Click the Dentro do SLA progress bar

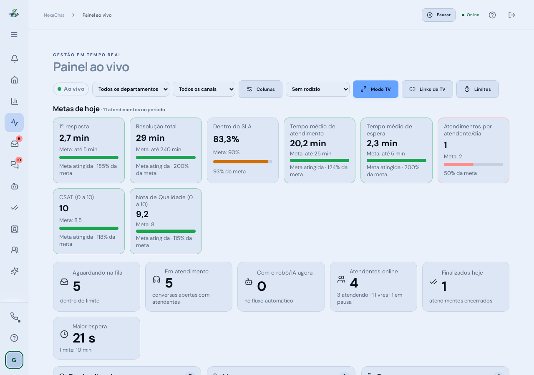click(243, 162)
